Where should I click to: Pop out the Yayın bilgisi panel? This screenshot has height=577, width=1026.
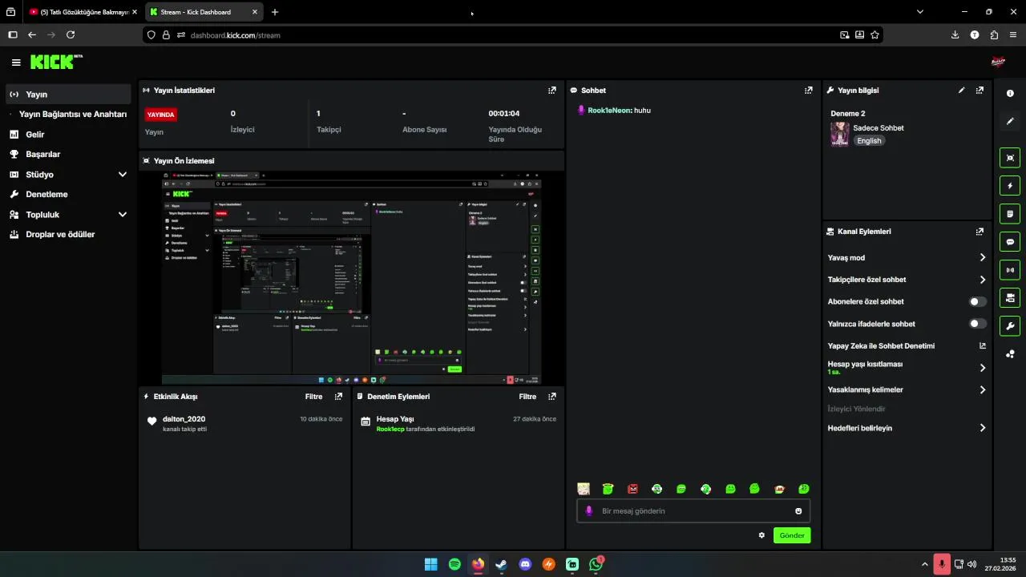(x=980, y=91)
